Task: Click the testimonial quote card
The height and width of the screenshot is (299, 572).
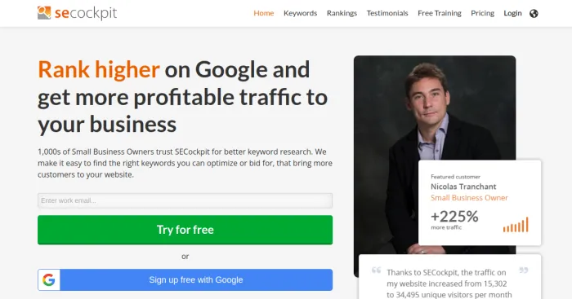Action: point(449,277)
